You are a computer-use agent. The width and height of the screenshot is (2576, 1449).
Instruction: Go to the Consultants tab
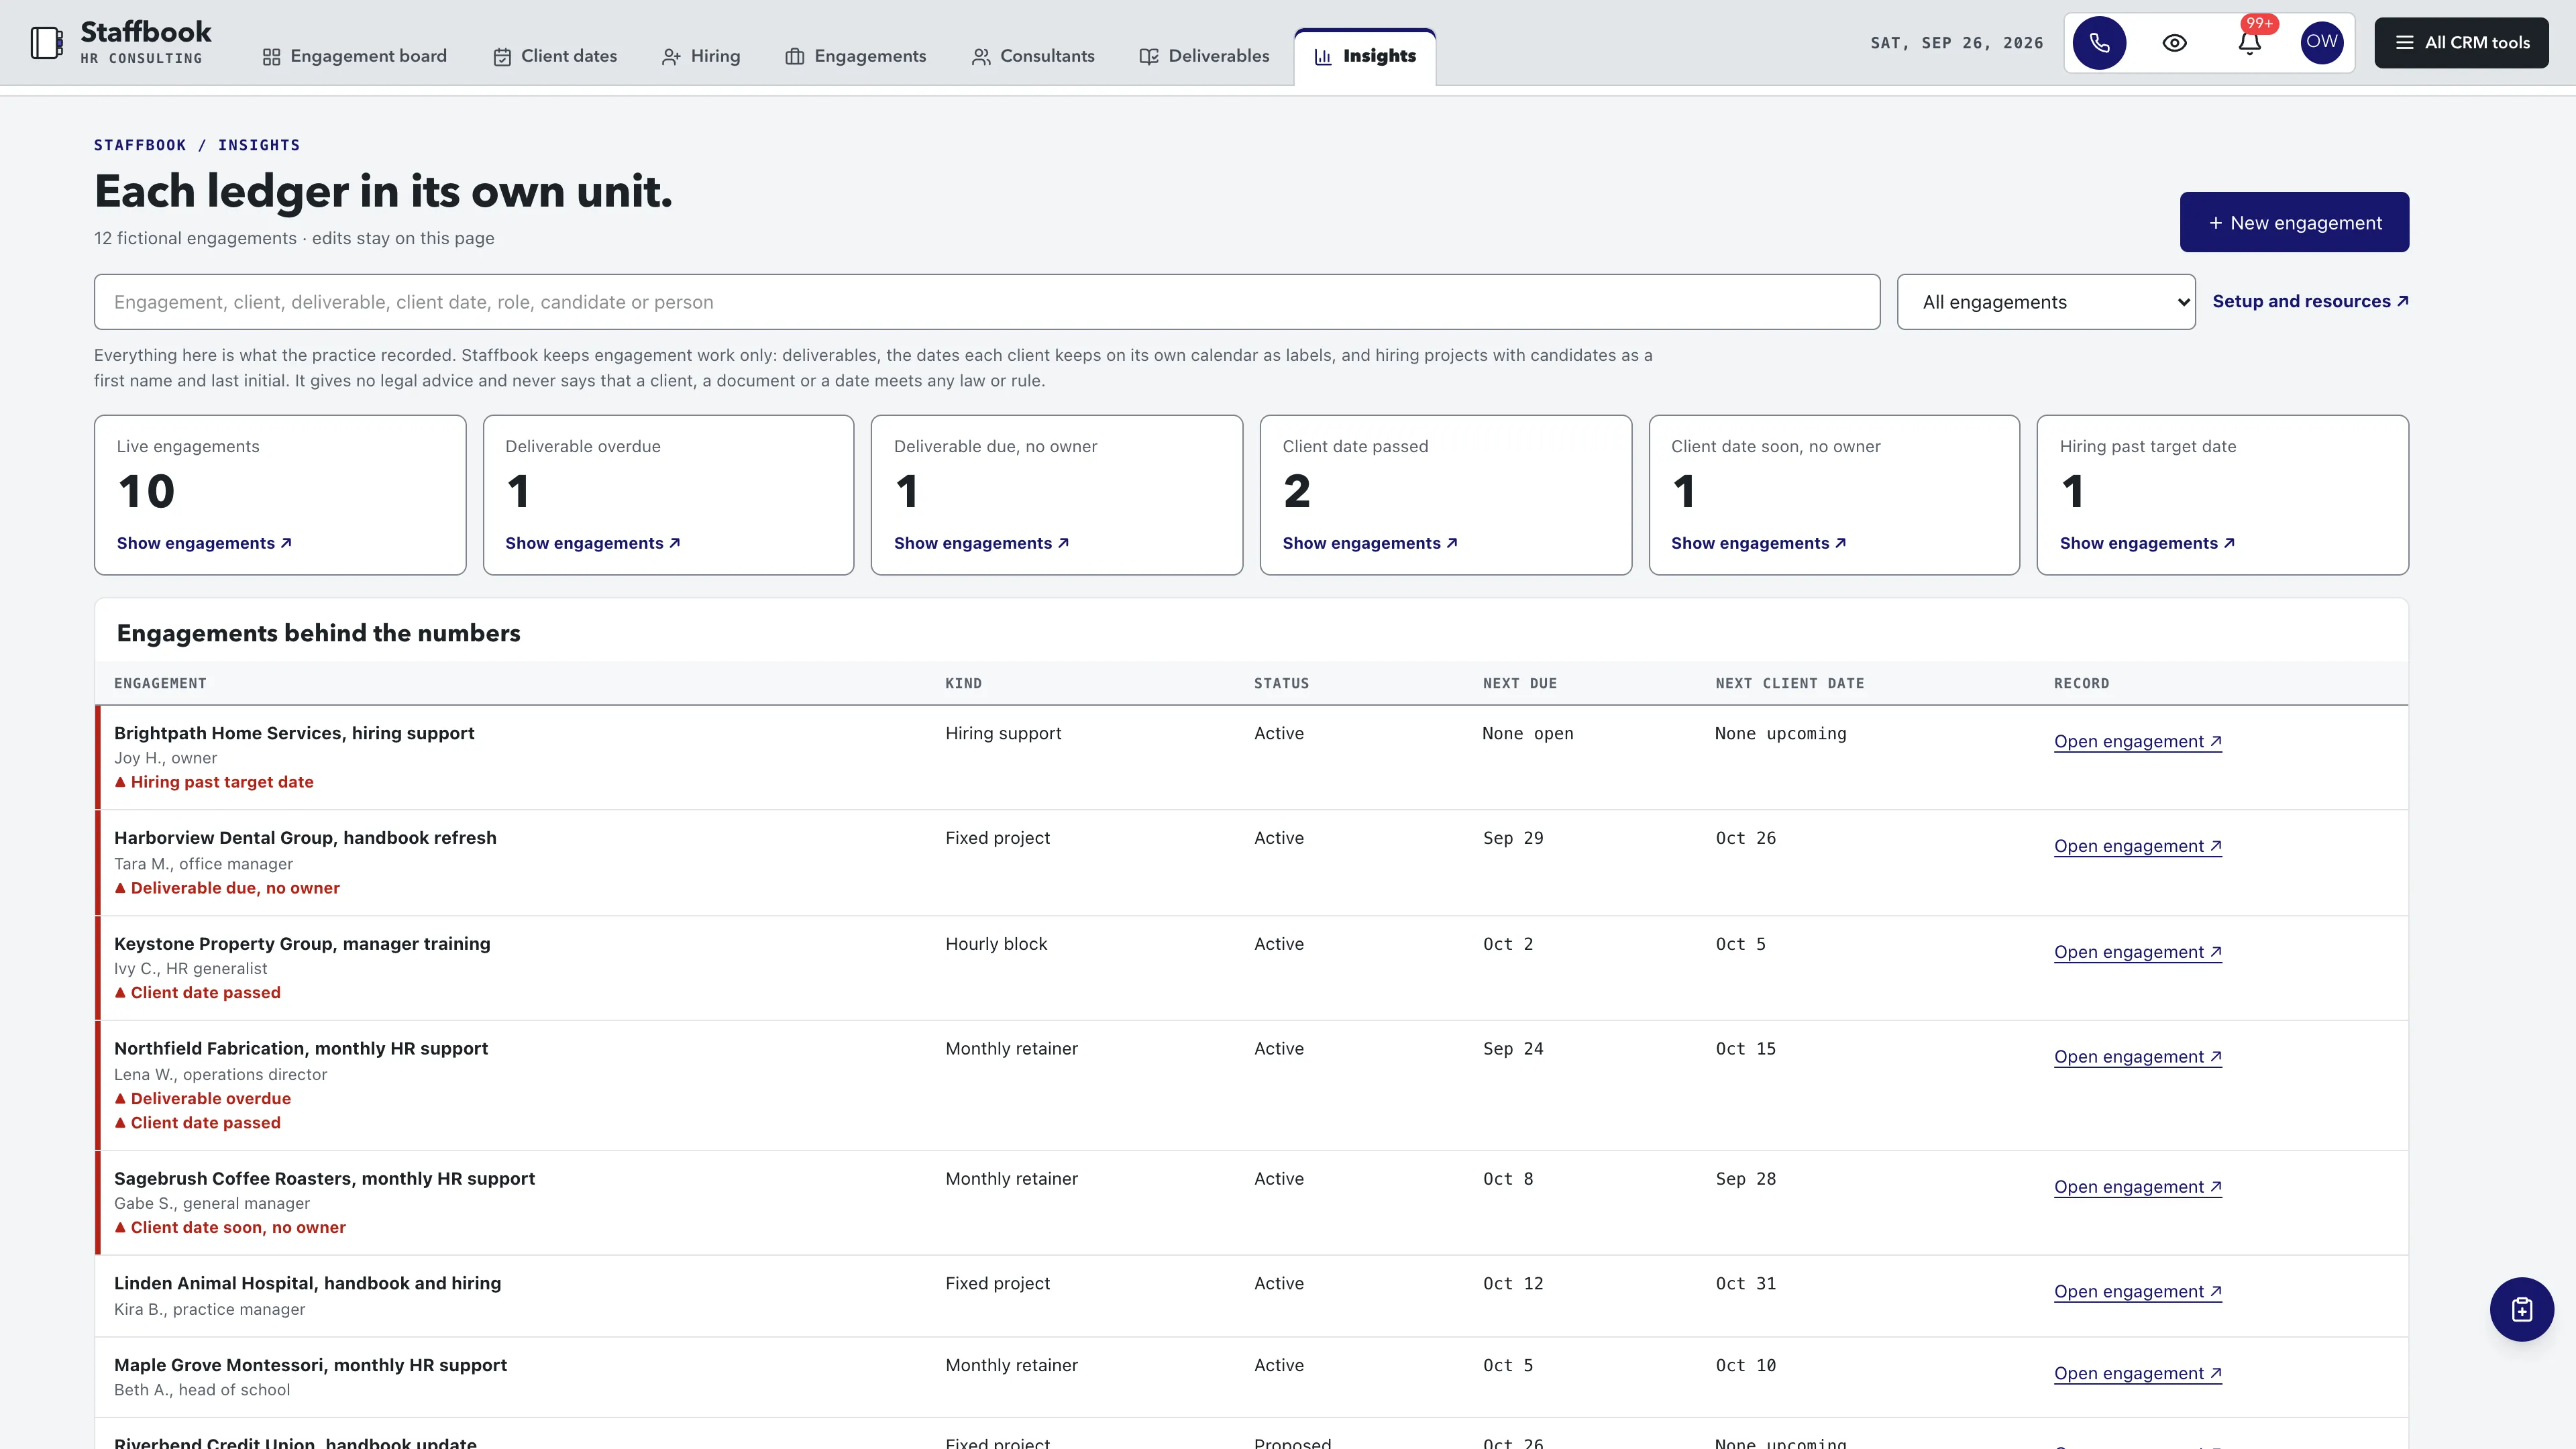[x=1033, y=56]
